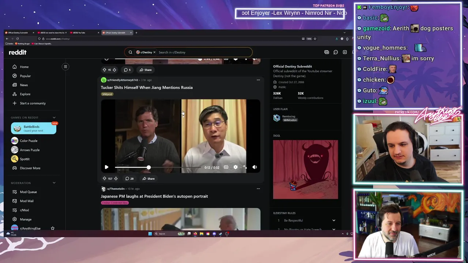
Task: Mute the Tucker video volume
Action: (x=254, y=167)
